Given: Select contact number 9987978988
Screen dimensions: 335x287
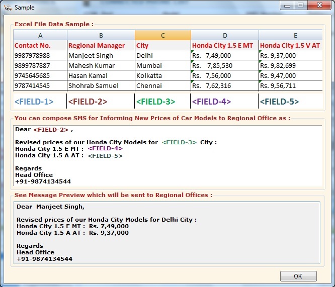Looking at the screenshot, I should click(40, 55).
